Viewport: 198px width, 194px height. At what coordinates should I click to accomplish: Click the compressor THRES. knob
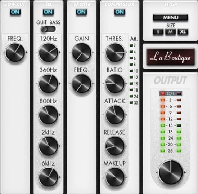[x=115, y=53]
